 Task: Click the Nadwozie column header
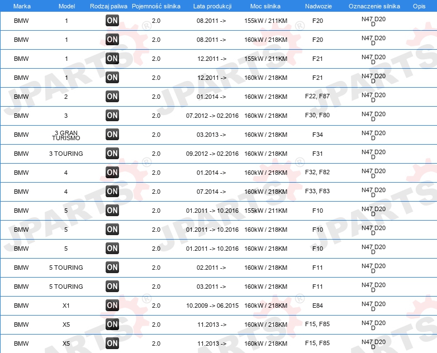point(319,6)
